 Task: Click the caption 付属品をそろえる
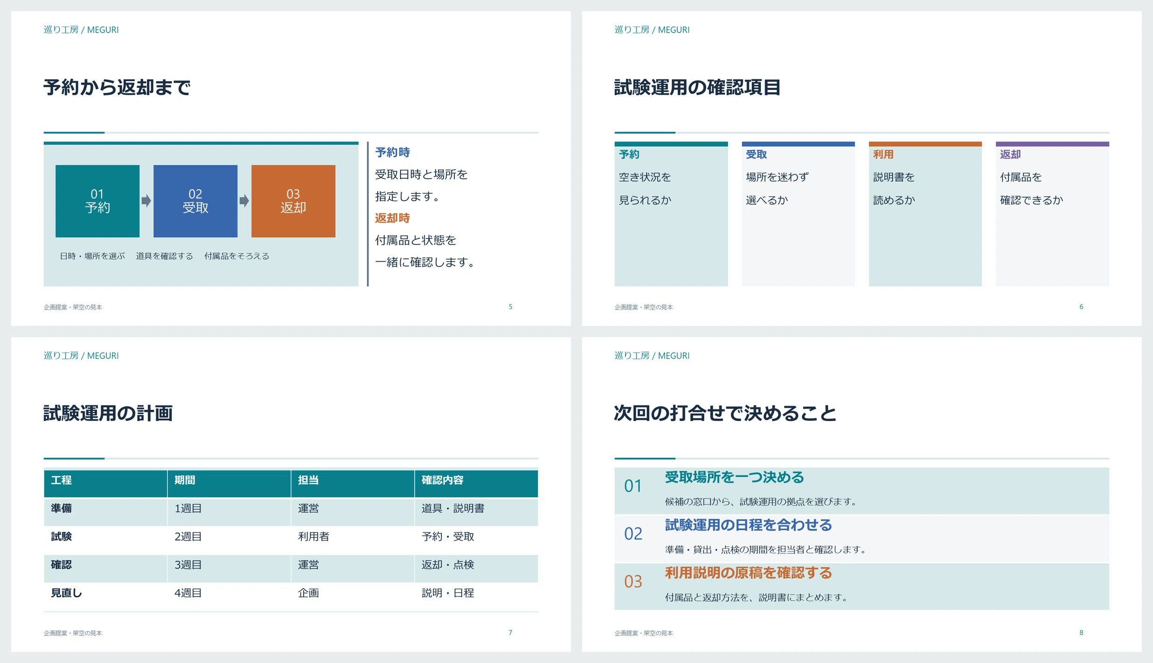coord(236,256)
